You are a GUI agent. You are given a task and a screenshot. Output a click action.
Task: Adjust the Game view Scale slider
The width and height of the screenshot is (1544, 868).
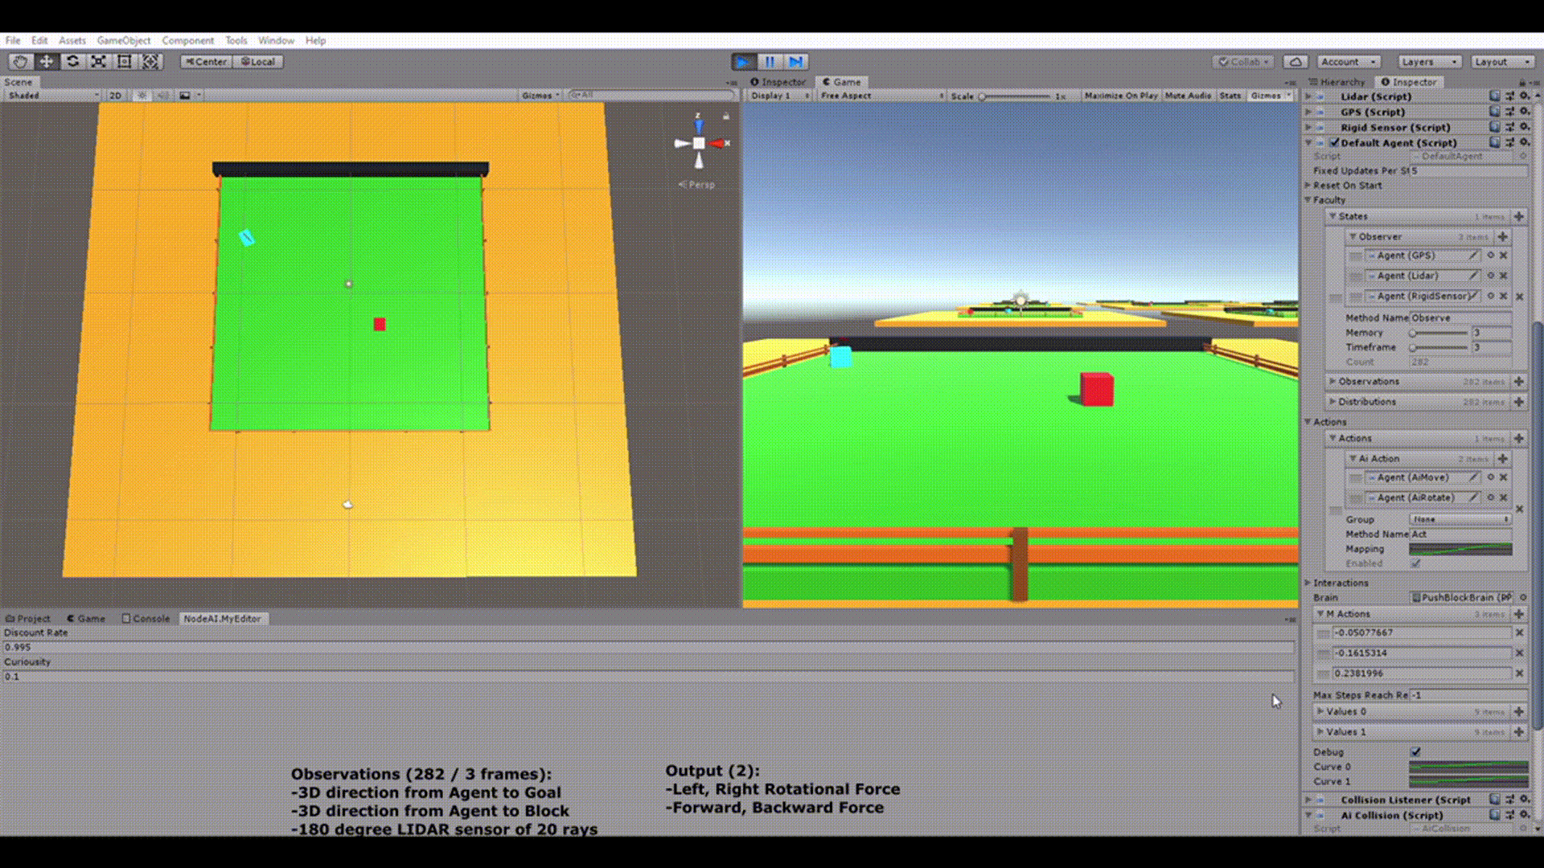tap(1015, 96)
